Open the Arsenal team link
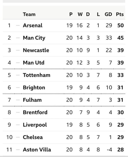The height and width of the screenshot is (157, 128). pos(33,25)
